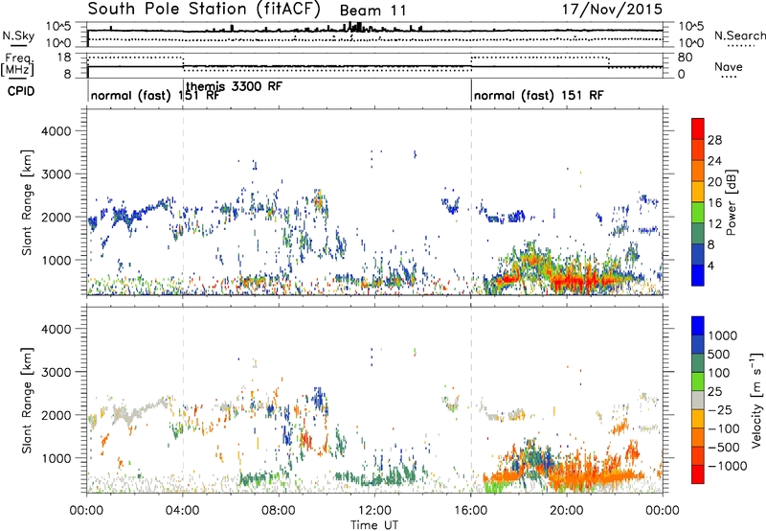
Task: Click the 'South Pole Station (fitACF)' title
Action: coord(204,10)
